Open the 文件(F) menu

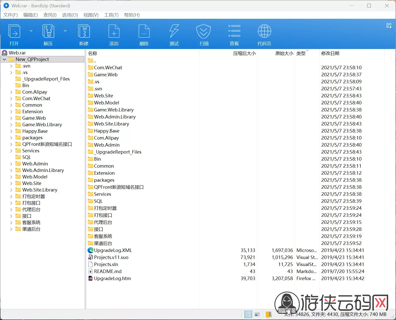point(11,15)
